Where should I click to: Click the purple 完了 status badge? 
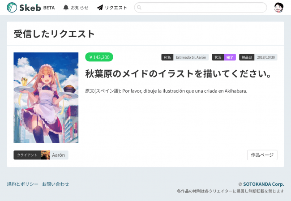pos(230,57)
